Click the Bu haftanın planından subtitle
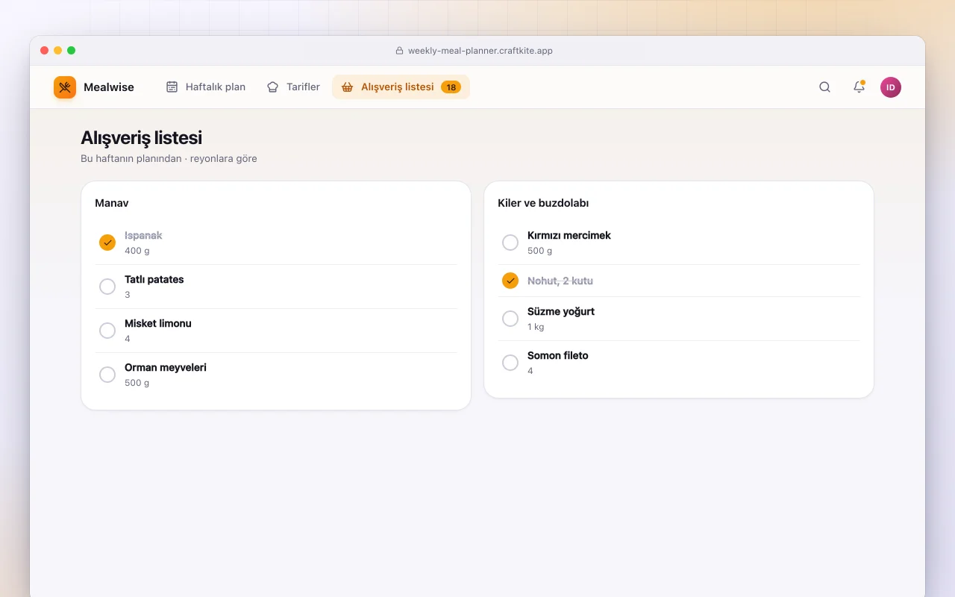Image resolution: width=955 pixels, height=597 pixels. click(x=169, y=158)
